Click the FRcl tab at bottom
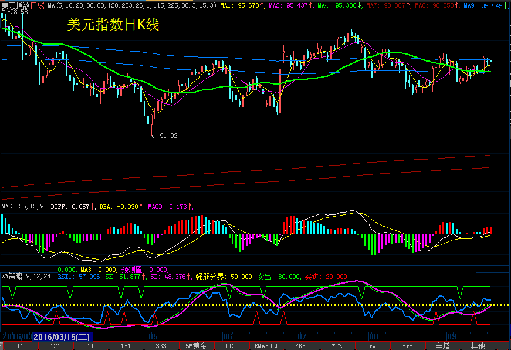 click(302, 346)
